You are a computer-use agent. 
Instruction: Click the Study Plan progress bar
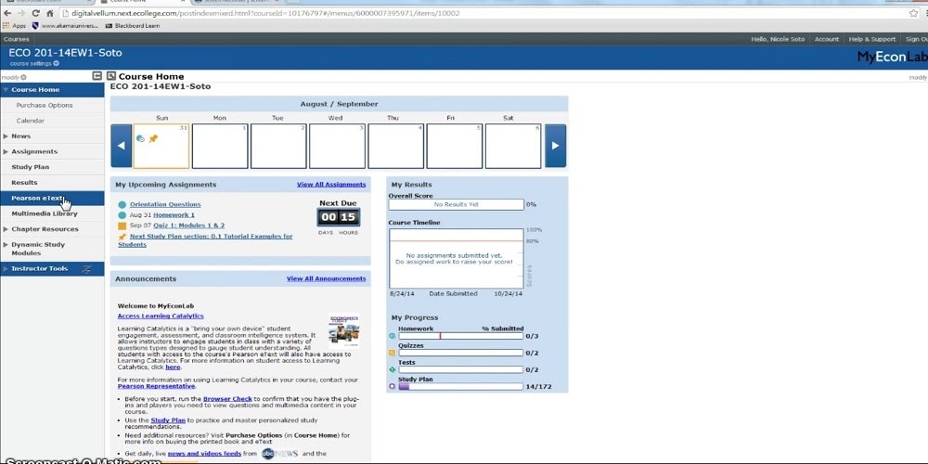coord(460,386)
